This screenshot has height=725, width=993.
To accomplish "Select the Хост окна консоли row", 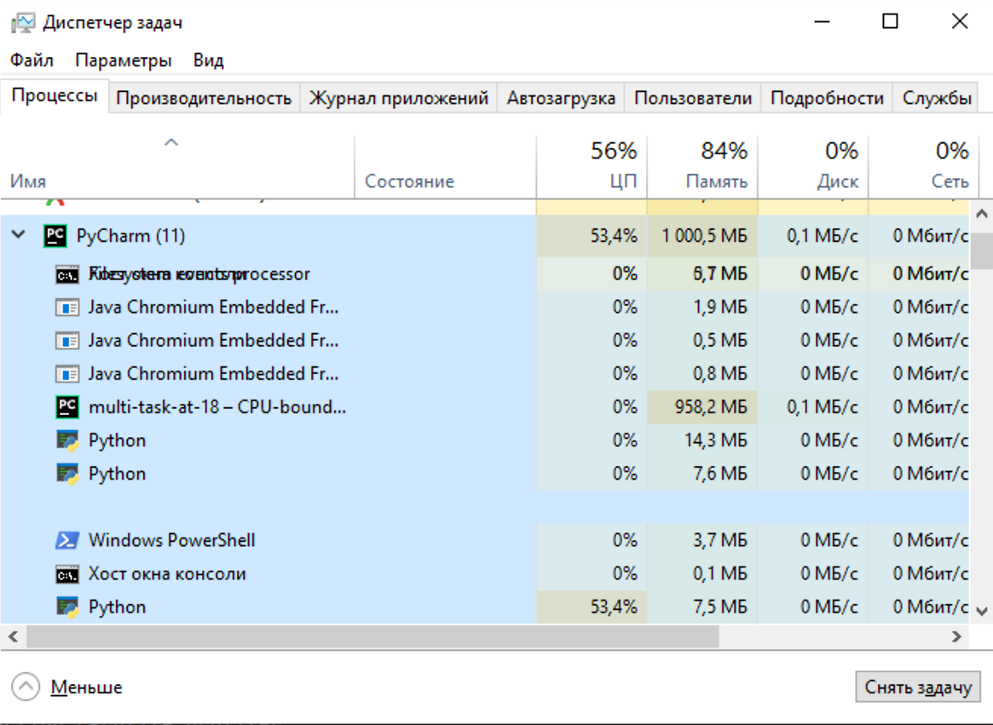I will click(x=484, y=573).
